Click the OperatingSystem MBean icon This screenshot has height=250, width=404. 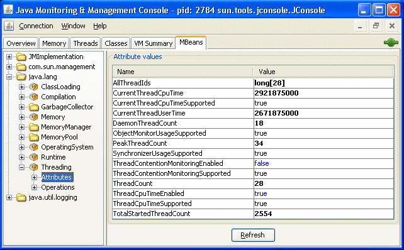33,147
